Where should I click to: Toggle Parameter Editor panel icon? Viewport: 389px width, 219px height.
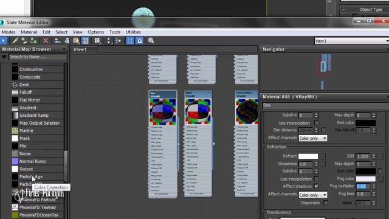coord(140,41)
